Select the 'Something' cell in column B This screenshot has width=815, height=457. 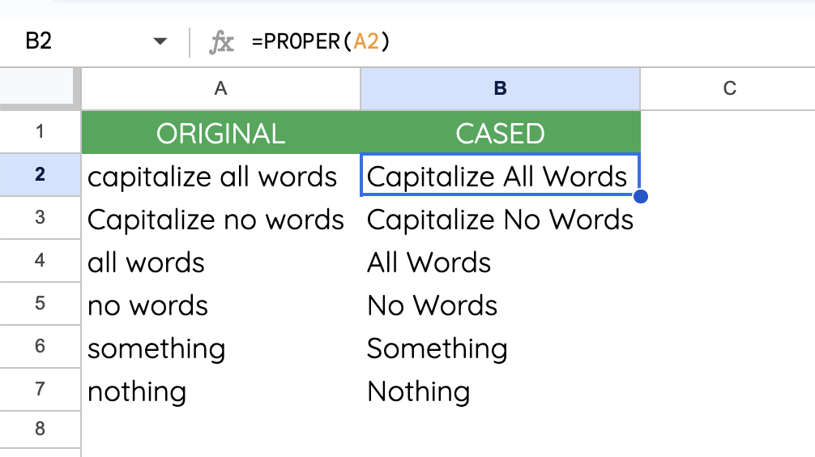pyautogui.click(x=500, y=347)
